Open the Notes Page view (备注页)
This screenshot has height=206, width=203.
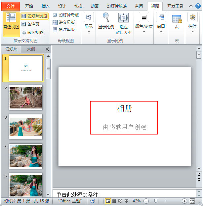(x=30, y=24)
